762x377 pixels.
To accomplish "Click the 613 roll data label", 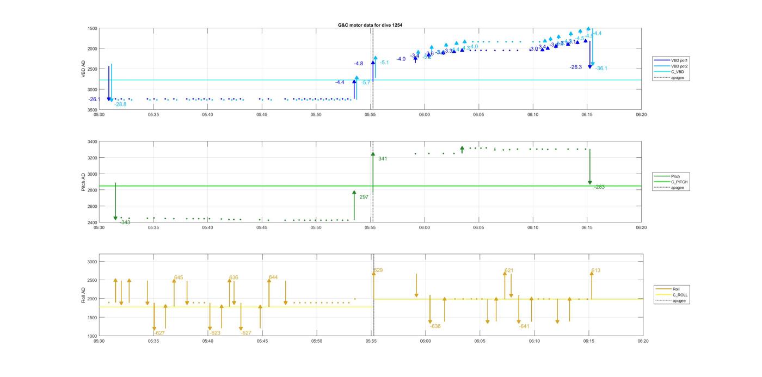I will [595, 270].
